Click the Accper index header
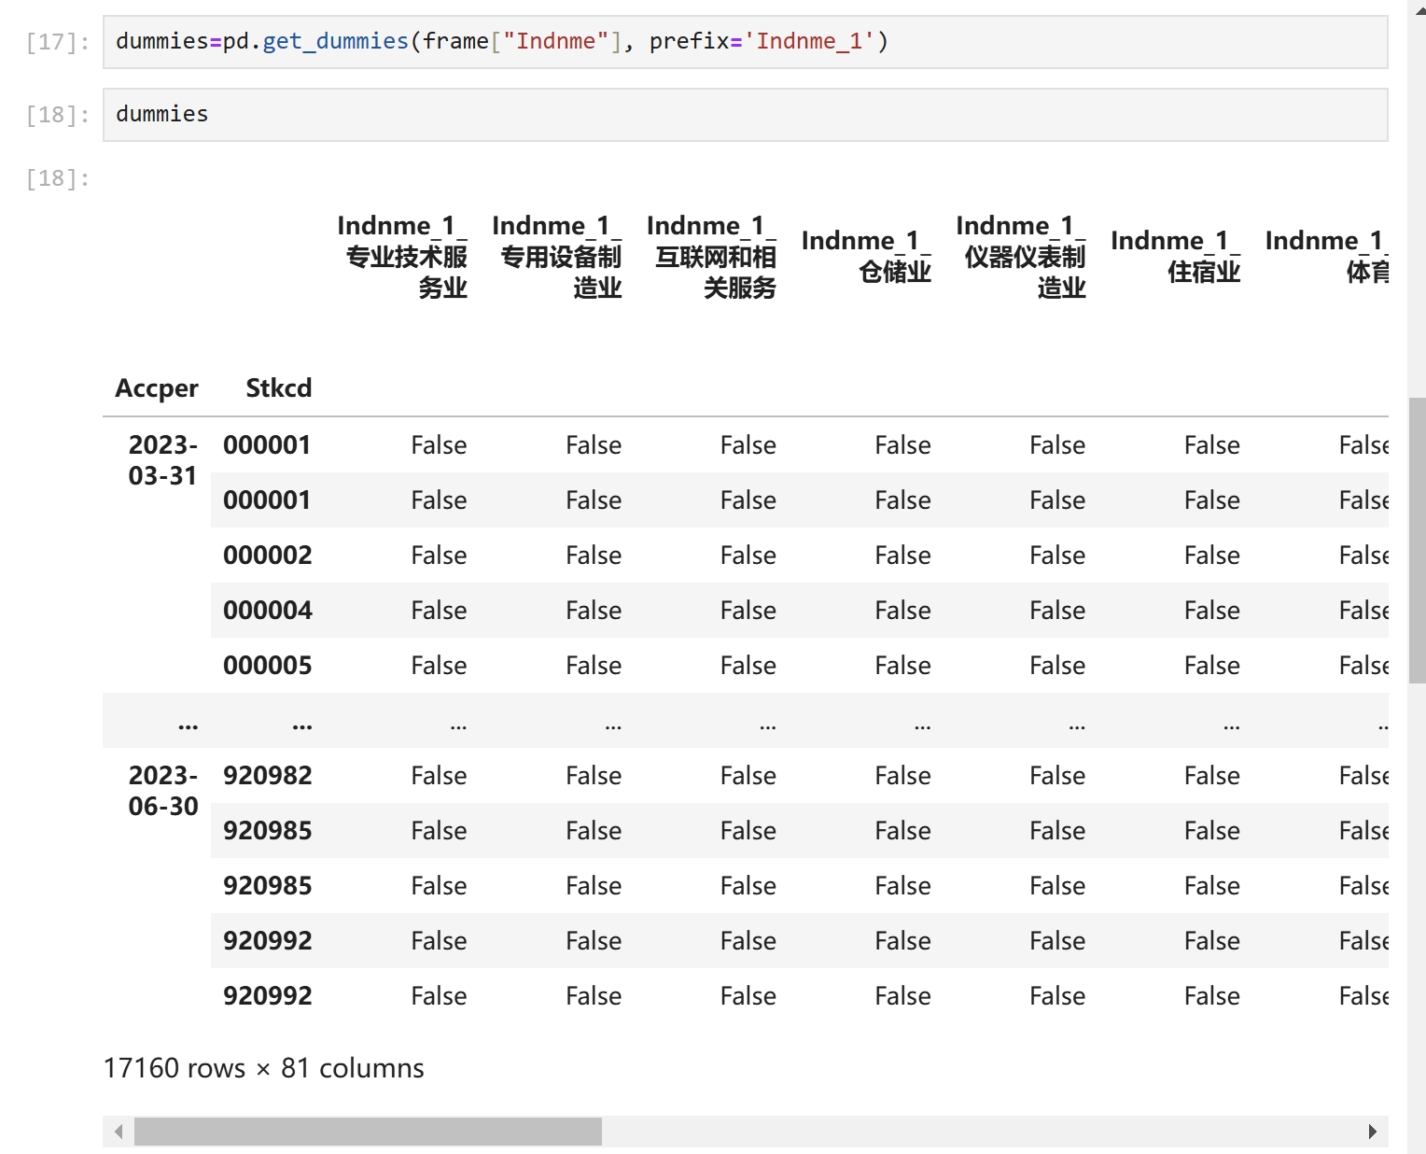1426x1154 pixels. (157, 388)
